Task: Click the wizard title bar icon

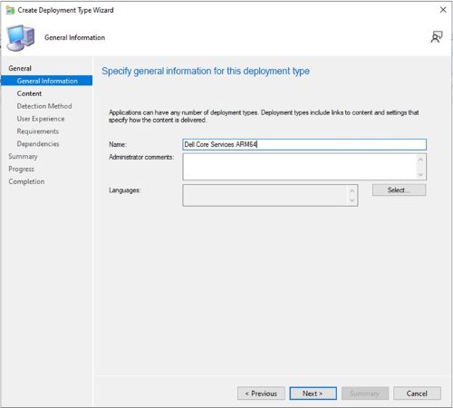Action: 10,10
